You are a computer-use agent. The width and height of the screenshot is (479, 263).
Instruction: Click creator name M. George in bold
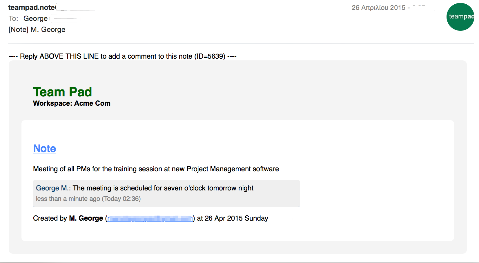86,218
